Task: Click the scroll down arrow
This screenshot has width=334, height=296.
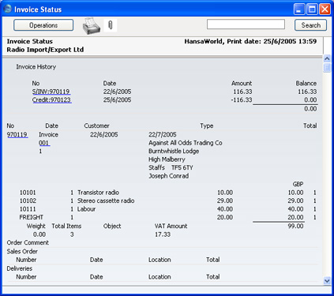Action: click(327, 281)
